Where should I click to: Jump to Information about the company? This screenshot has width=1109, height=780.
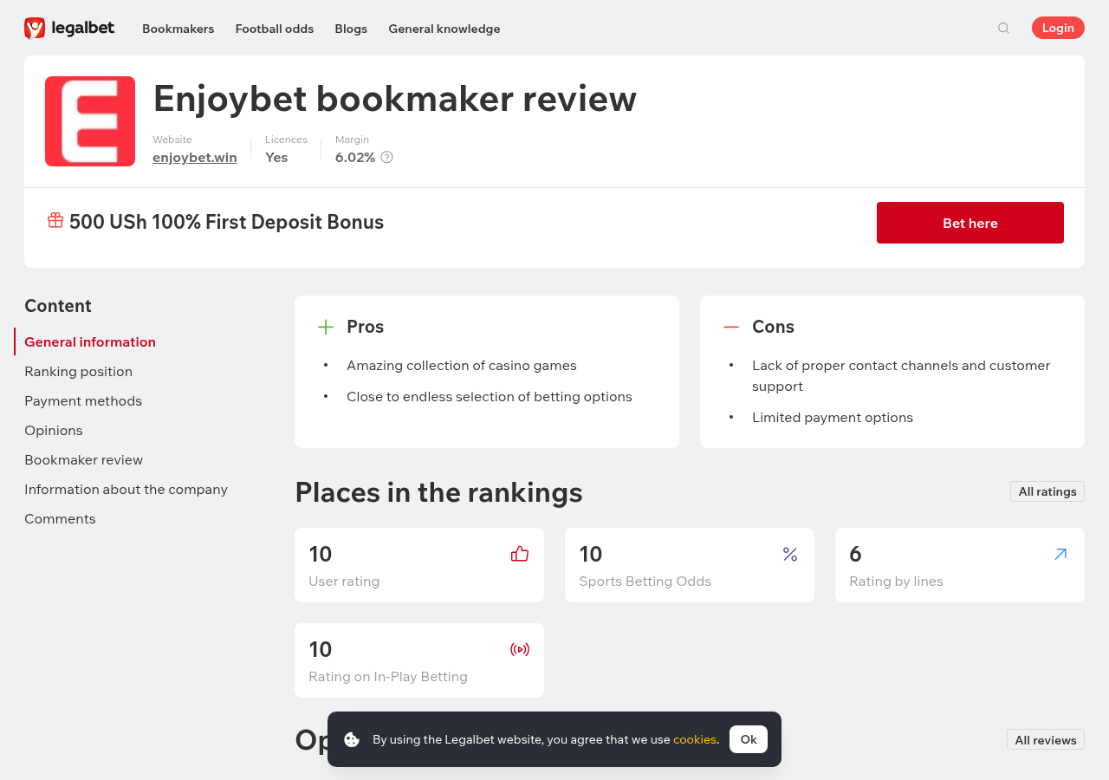pos(126,489)
